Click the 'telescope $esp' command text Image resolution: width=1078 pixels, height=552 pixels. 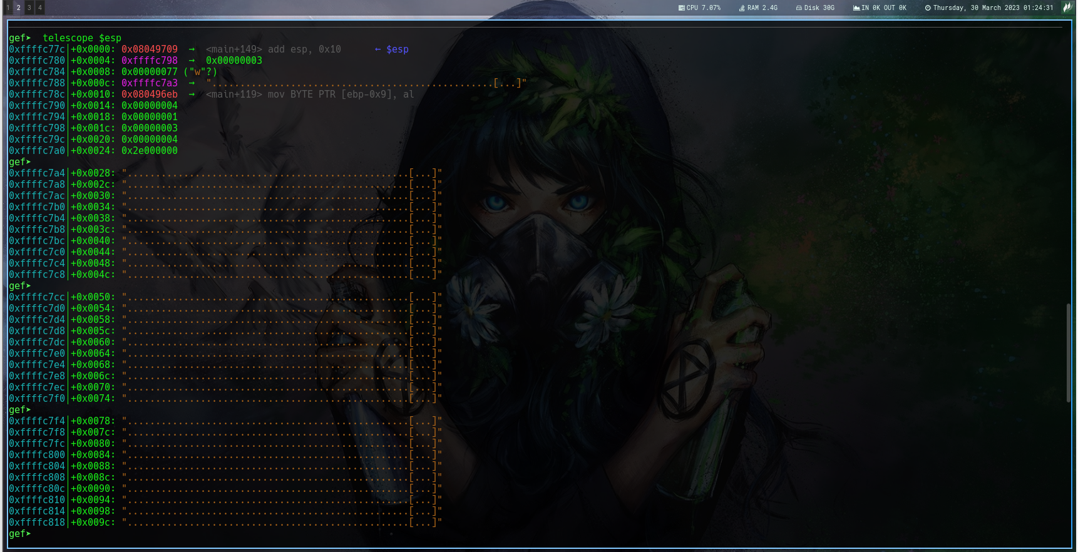(82, 38)
